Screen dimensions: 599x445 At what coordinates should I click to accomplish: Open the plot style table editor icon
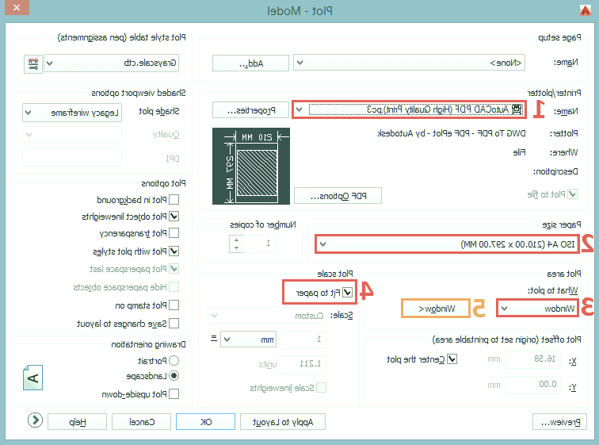pos(32,63)
